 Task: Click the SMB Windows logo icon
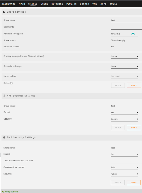pyautogui.click(x=4, y=137)
